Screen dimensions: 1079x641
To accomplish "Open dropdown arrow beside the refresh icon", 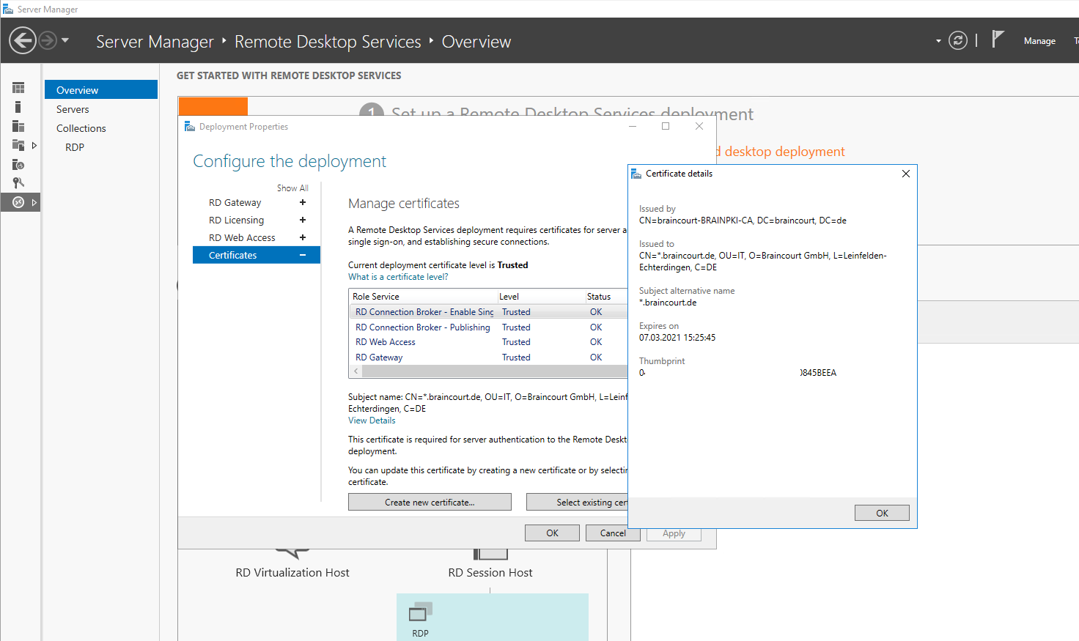I will pos(938,41).
